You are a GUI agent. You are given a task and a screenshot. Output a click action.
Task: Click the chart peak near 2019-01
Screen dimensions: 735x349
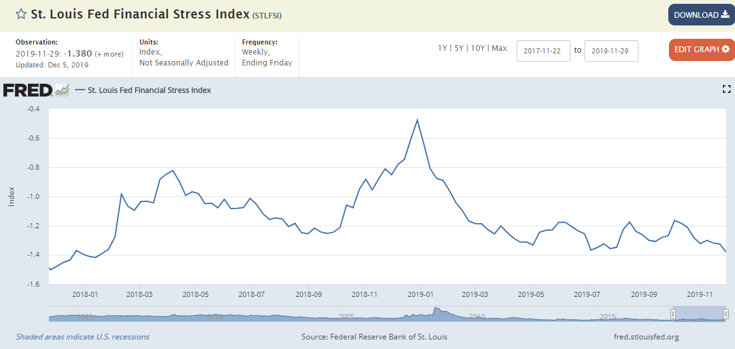pyautogui.click(x=417, y=120)
